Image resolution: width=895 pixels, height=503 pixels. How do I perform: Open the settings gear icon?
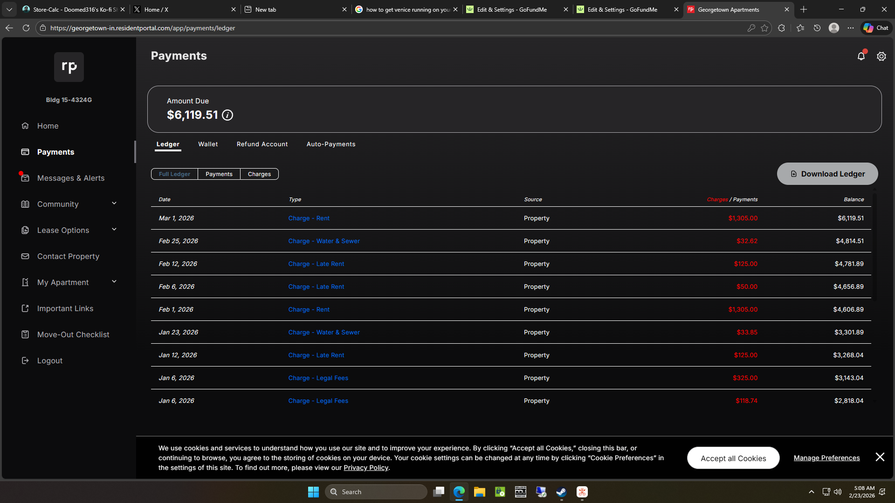click(881, 56)
